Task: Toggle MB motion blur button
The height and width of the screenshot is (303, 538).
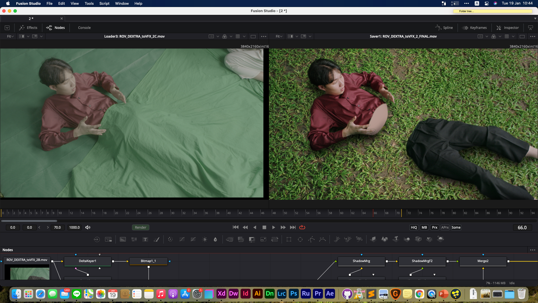Action: tap(424, 228)
